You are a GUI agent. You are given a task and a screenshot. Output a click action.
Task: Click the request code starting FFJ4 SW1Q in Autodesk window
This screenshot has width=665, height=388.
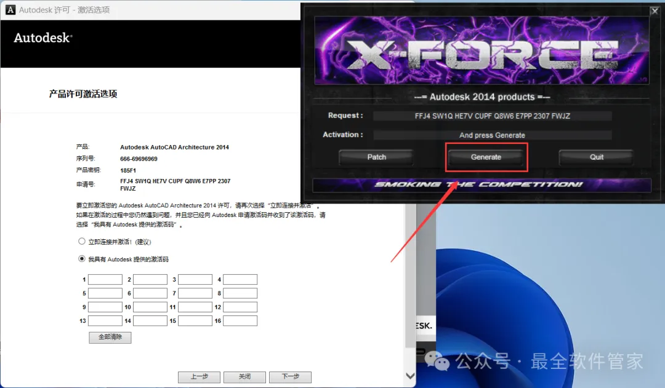tap(175, 184)
